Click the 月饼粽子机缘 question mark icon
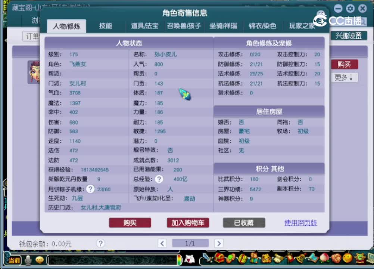Viewport: 374px width, 269px height. [90, 189]
